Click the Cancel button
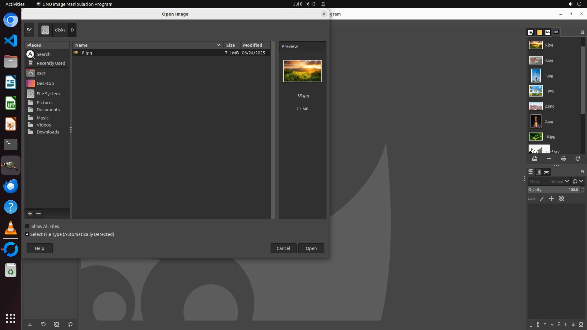The image size is (587, 330). [283, 248]
